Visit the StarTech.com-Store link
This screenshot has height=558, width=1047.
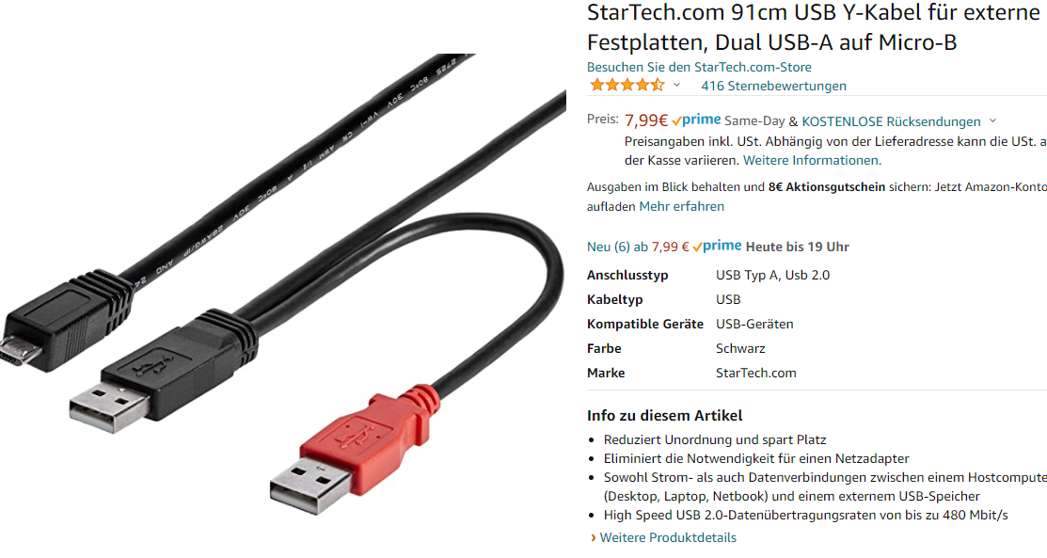click(699, 67)
